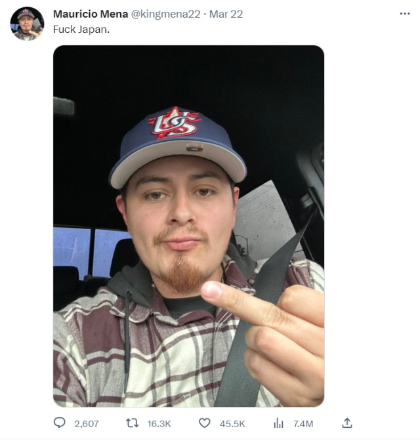Open the three-dot more options menu

[405, 14]
